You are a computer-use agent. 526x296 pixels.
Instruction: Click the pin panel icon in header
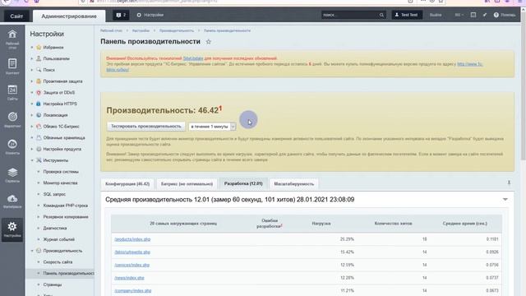point(485,15)
